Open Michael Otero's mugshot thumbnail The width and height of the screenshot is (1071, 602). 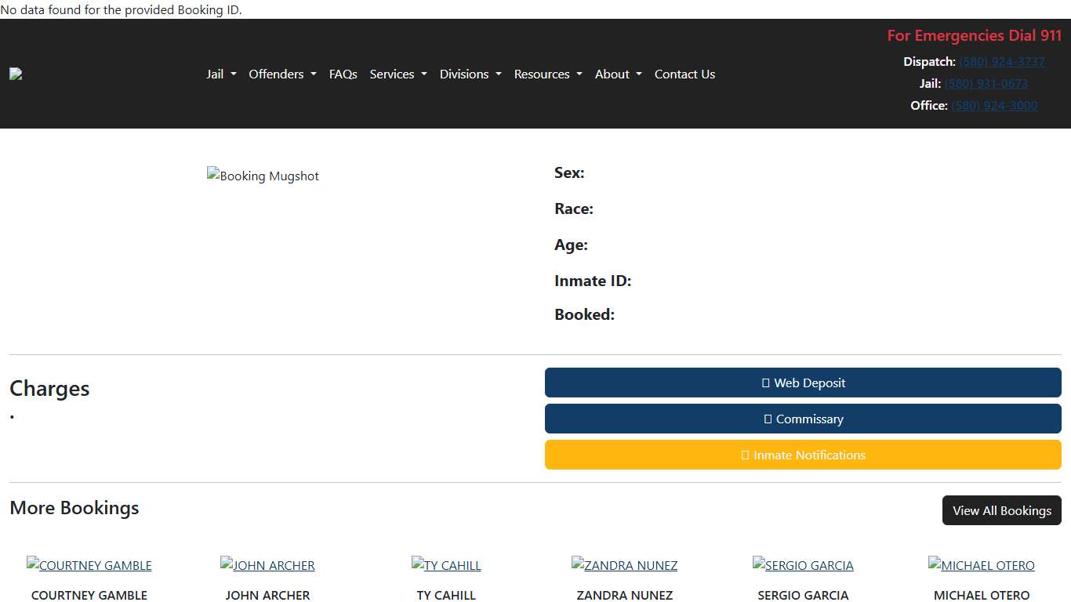[x=981, y=565]
